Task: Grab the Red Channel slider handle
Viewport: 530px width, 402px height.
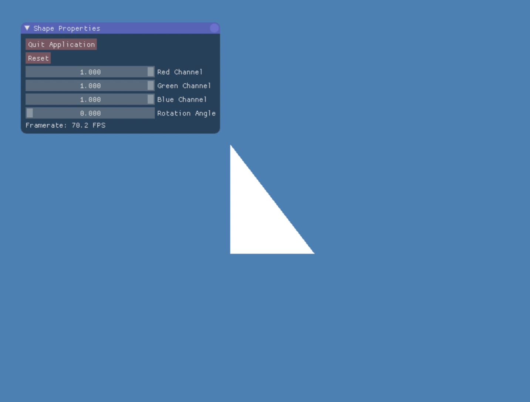Action: [x=150, y=72]
